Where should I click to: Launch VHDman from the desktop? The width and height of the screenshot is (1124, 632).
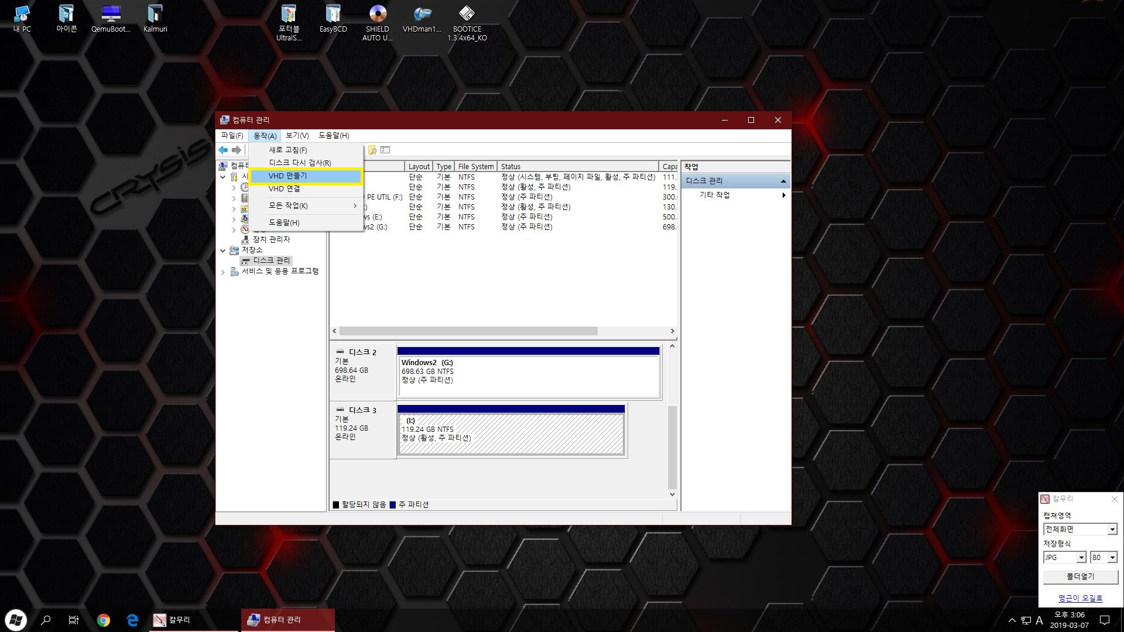pyautogui.click(x=422, y=18)
